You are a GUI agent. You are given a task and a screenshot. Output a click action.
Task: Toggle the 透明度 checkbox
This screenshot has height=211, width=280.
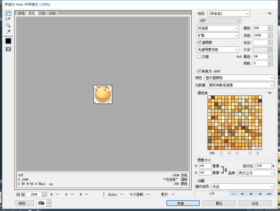[199, 42]
